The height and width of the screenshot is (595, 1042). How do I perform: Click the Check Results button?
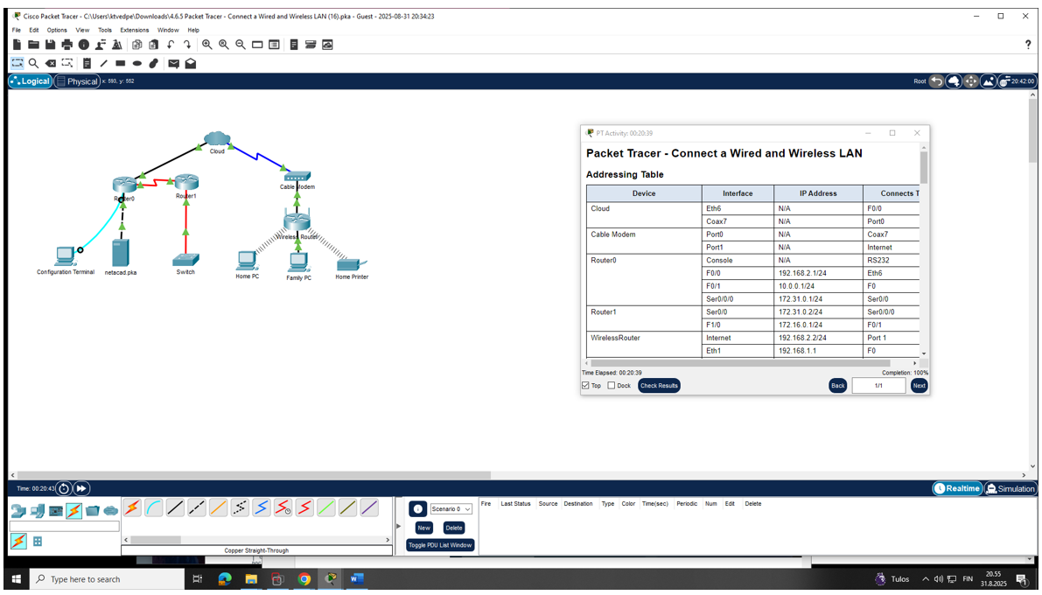[659, 386]
